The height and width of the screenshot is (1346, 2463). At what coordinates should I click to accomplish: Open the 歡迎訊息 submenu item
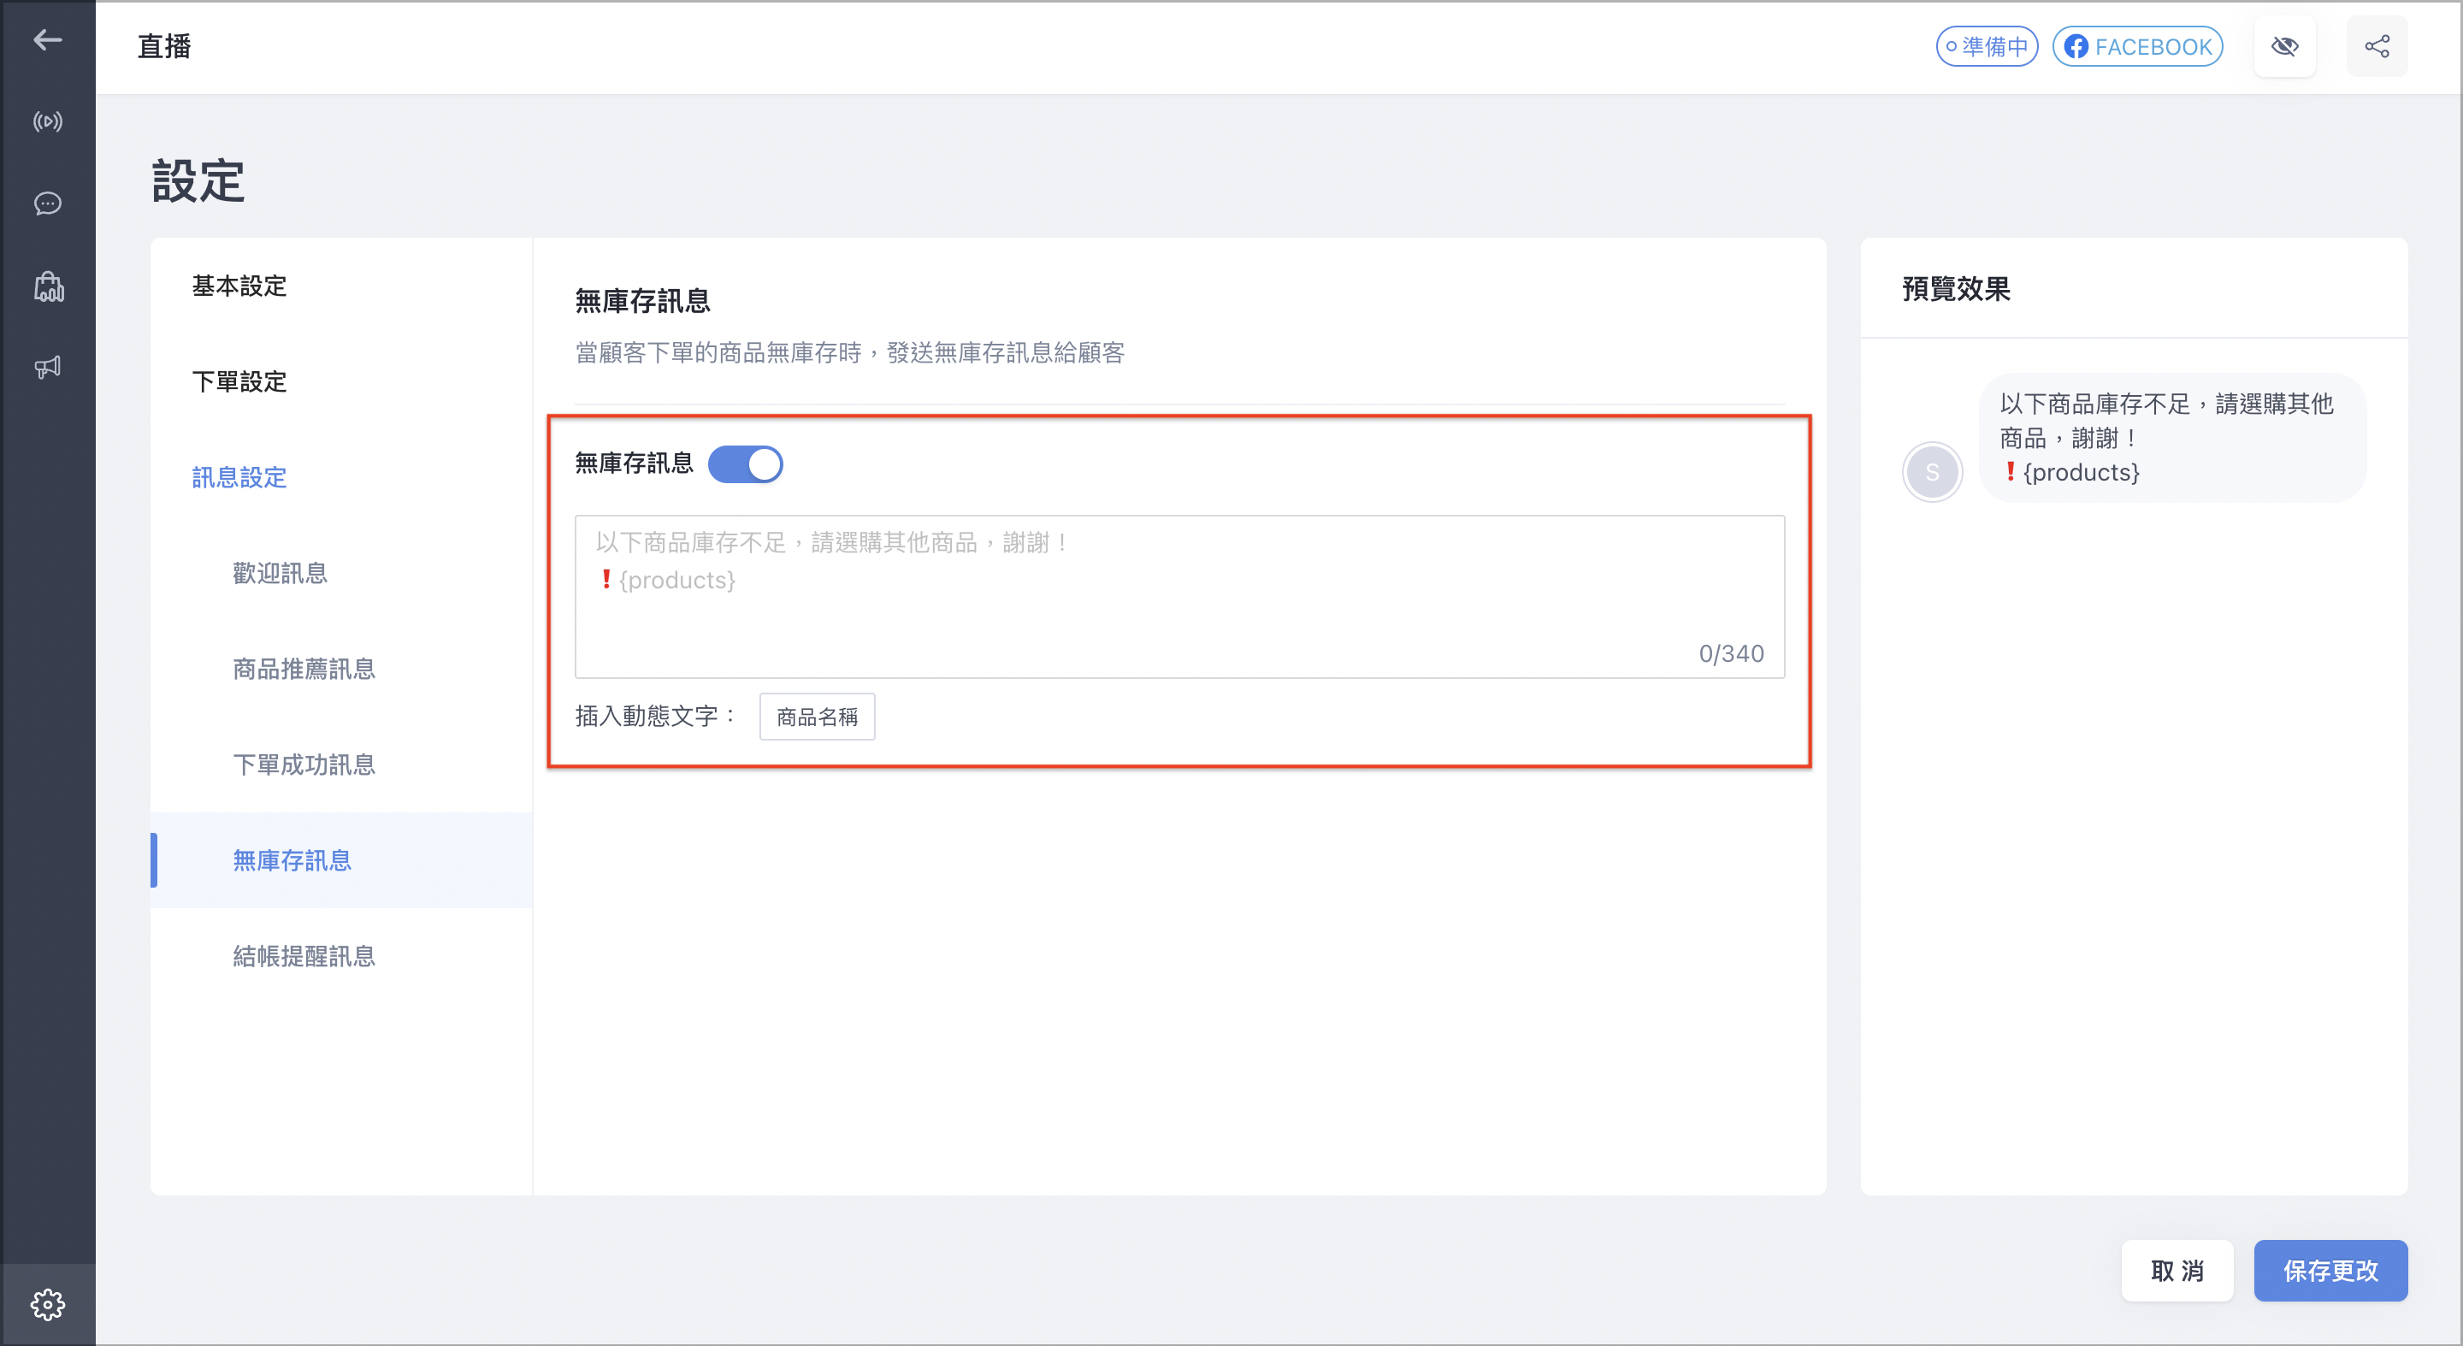pos(281,573)
